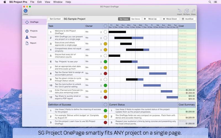Open the Window menu
The height and width of the screenshot is (138, 221).
(58, 2)
